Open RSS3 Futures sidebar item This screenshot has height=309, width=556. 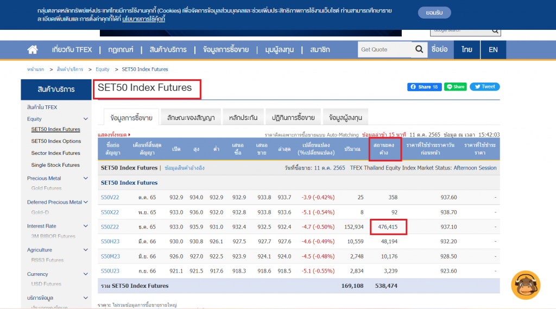[48, 260]
